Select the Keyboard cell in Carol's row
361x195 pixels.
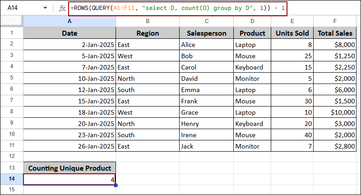[252, 67]
